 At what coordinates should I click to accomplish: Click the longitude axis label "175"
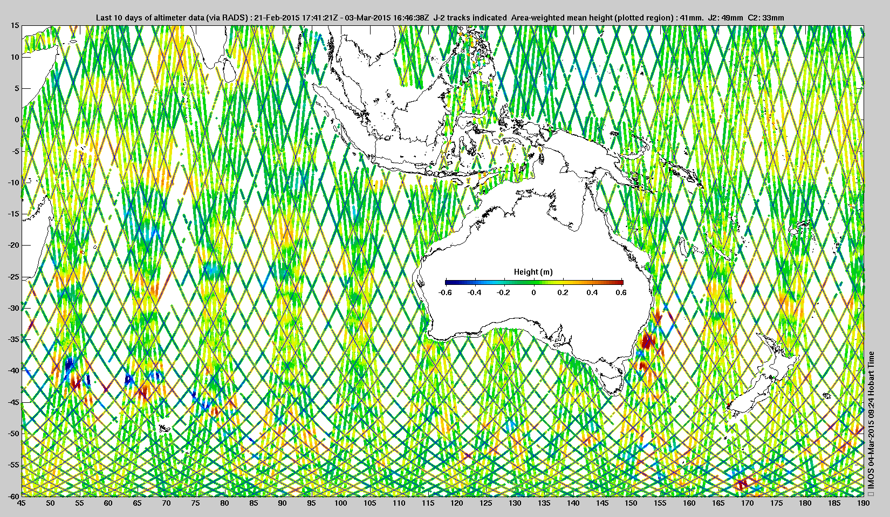(x=776, y=503)
